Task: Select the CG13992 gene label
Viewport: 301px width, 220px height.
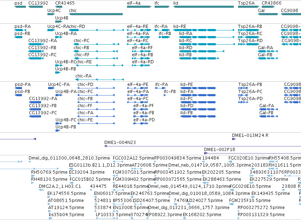Action: [x=38, y=3]
